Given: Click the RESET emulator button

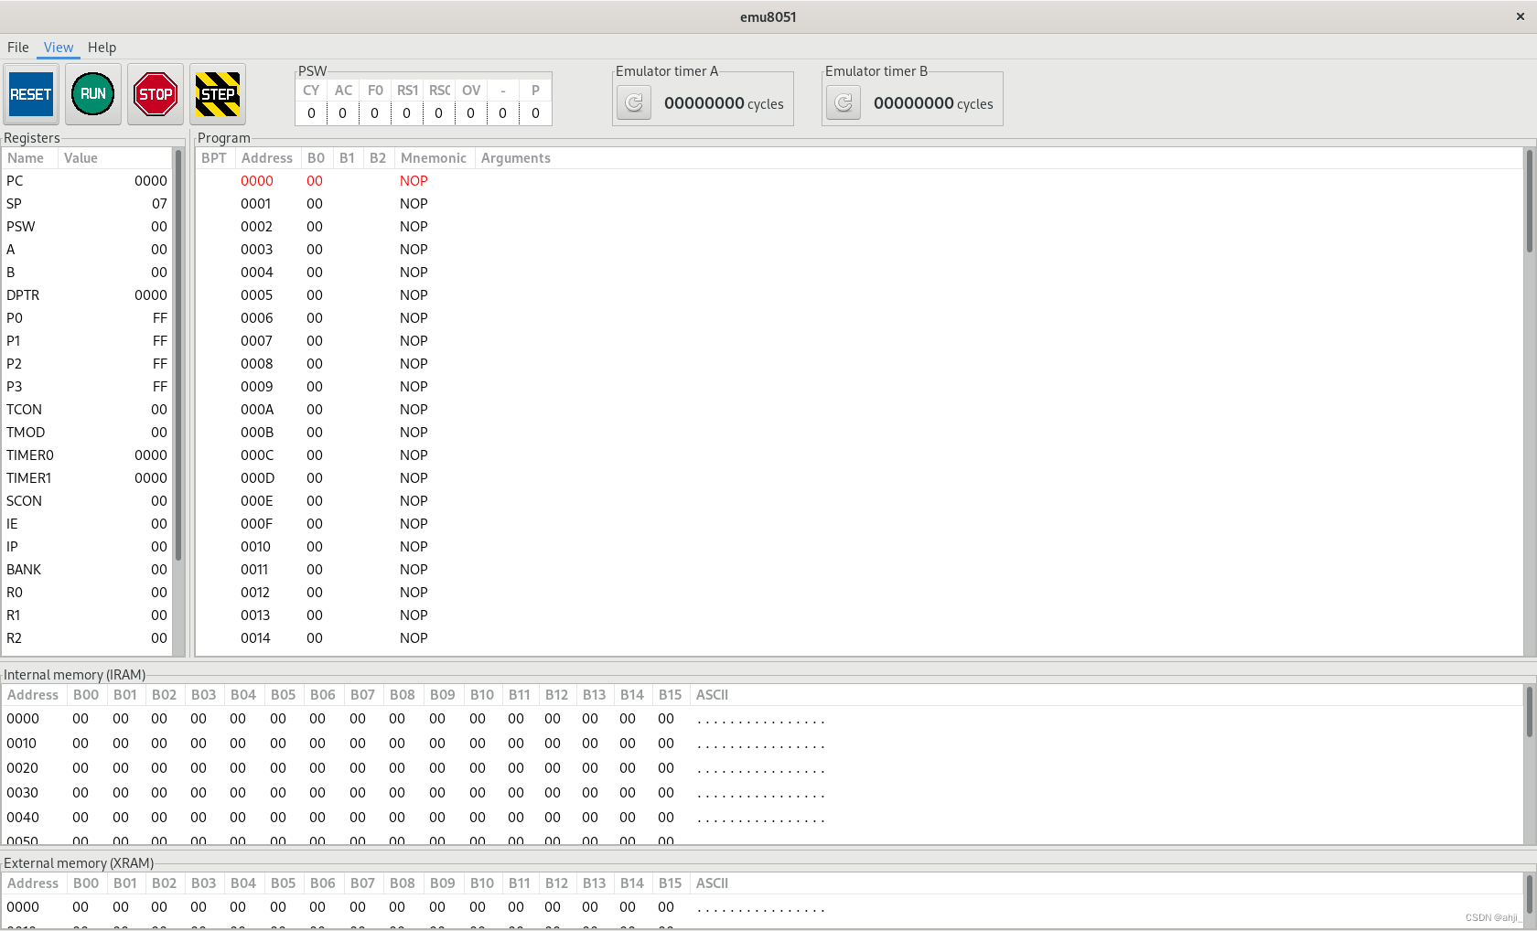Looking at the screenshot, I should coord(31,94).
